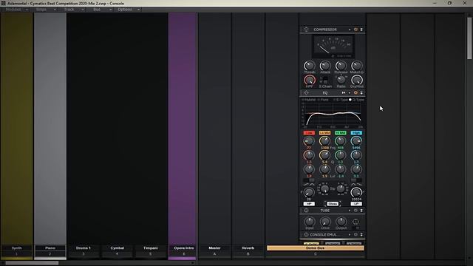Select the Pure EQ mode
Screen dimensions: 473x266
tap(324, 100)
